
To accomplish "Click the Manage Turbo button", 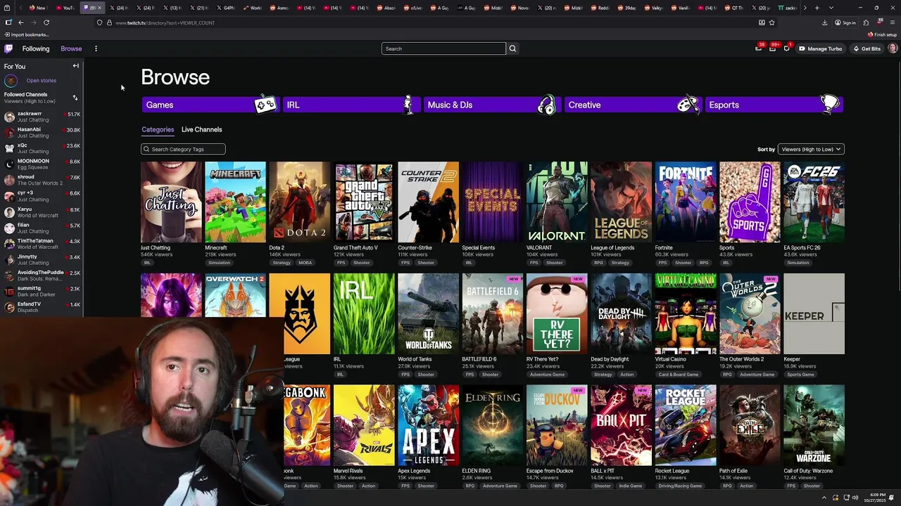I will [820, 48].
